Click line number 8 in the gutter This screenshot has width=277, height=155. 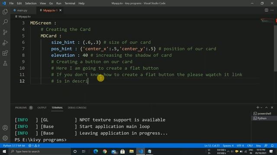tap(23, 55)
